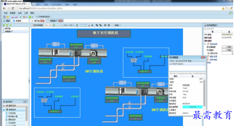The height and width of the screenshot is (126, 235).
Task: Click the #5FEF4F fill style value field
Action: click(193, 104)
